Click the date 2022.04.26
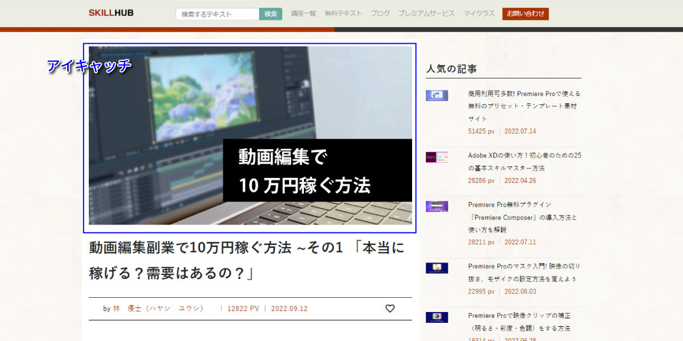The width and height of the screenshot is (683, 341). 520,181
